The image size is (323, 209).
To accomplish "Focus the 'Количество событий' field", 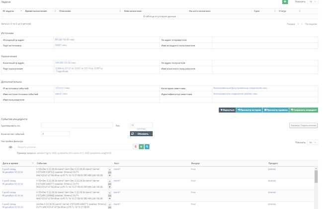I will coord(56,134).
